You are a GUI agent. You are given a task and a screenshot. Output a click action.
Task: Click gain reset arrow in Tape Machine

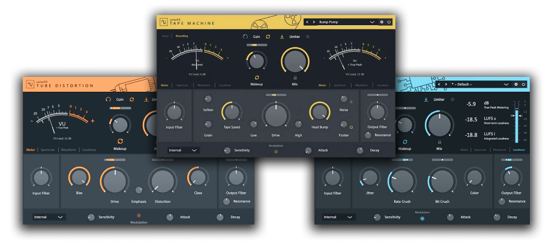(x=245, y=36)
